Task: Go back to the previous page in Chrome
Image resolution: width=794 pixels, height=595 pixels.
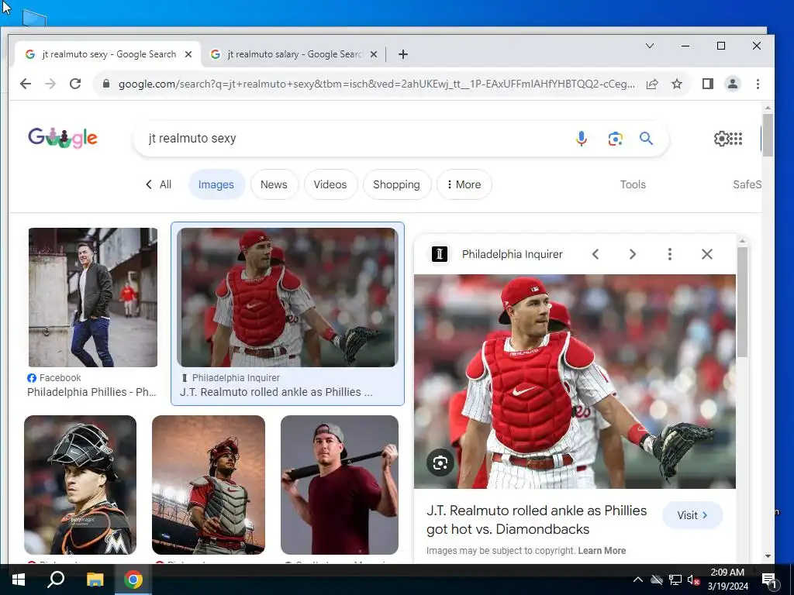Action: [x=26, y=84]
